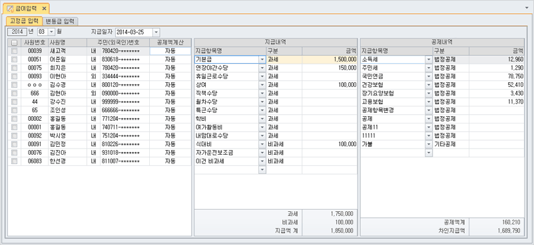Select the employee row 김민정

tap(99, 144)
